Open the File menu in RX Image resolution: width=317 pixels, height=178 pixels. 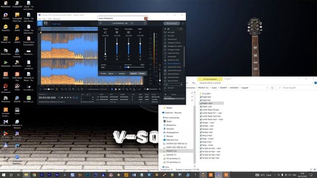click(40, 19)
